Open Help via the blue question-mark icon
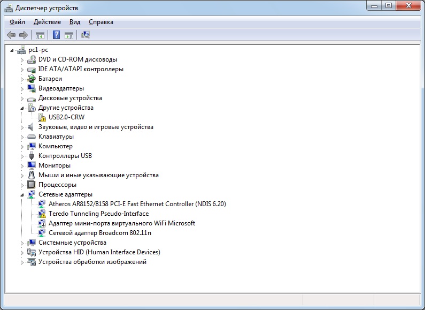This screenshot has width=425, height=310. [56, 35]
